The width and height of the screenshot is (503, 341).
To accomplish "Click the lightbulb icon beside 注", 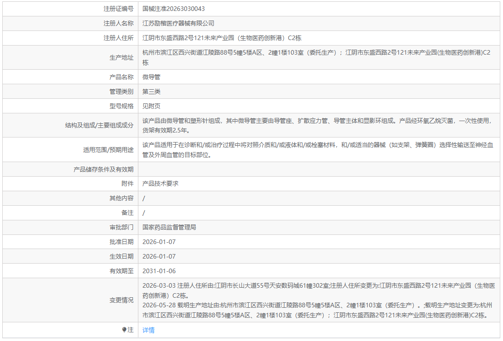I will [x=124, y=330].
